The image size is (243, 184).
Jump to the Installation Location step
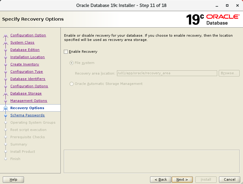[x=27, y=57]
